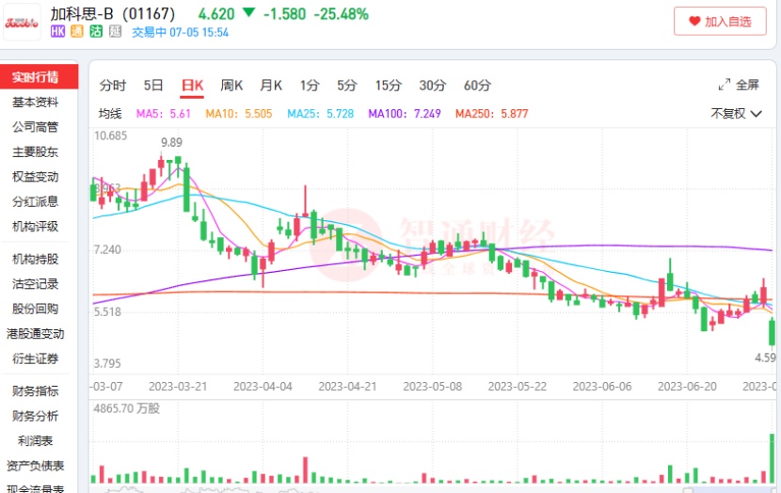Switch to the 5日 chart tab
781x493 pixels.
pyautogui.click(x=153, y=86)
